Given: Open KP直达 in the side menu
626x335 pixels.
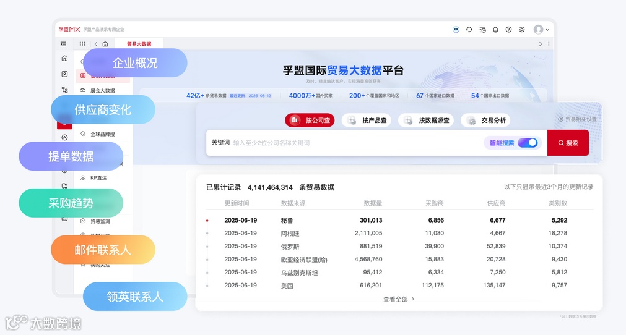Looking at the screenshot, I should pyautogui.click(x=98, y=177).
